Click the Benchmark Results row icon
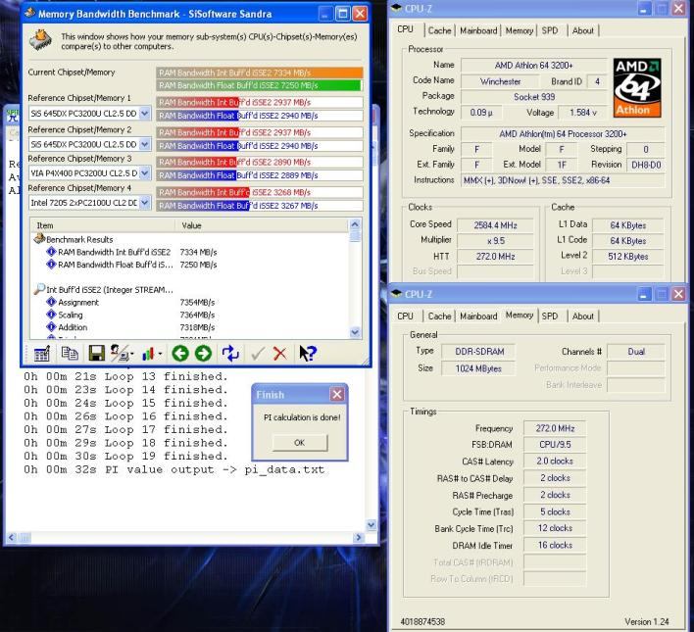This screenshot has width=694, height=632. (39, 239)
